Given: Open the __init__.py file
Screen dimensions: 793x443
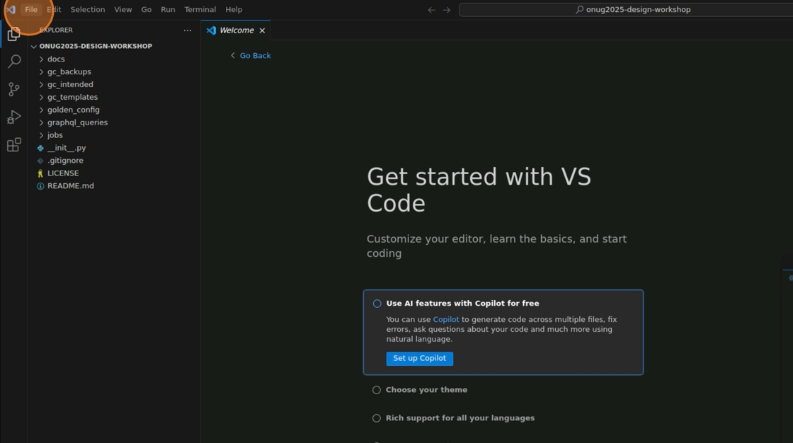Looking at the screenshot, I should pos(67,148).
